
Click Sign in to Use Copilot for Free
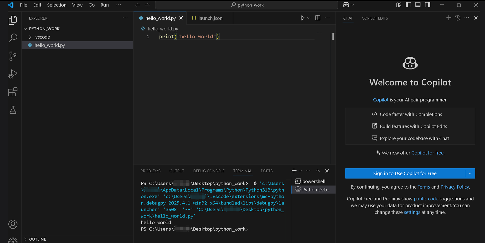[405, 173]
